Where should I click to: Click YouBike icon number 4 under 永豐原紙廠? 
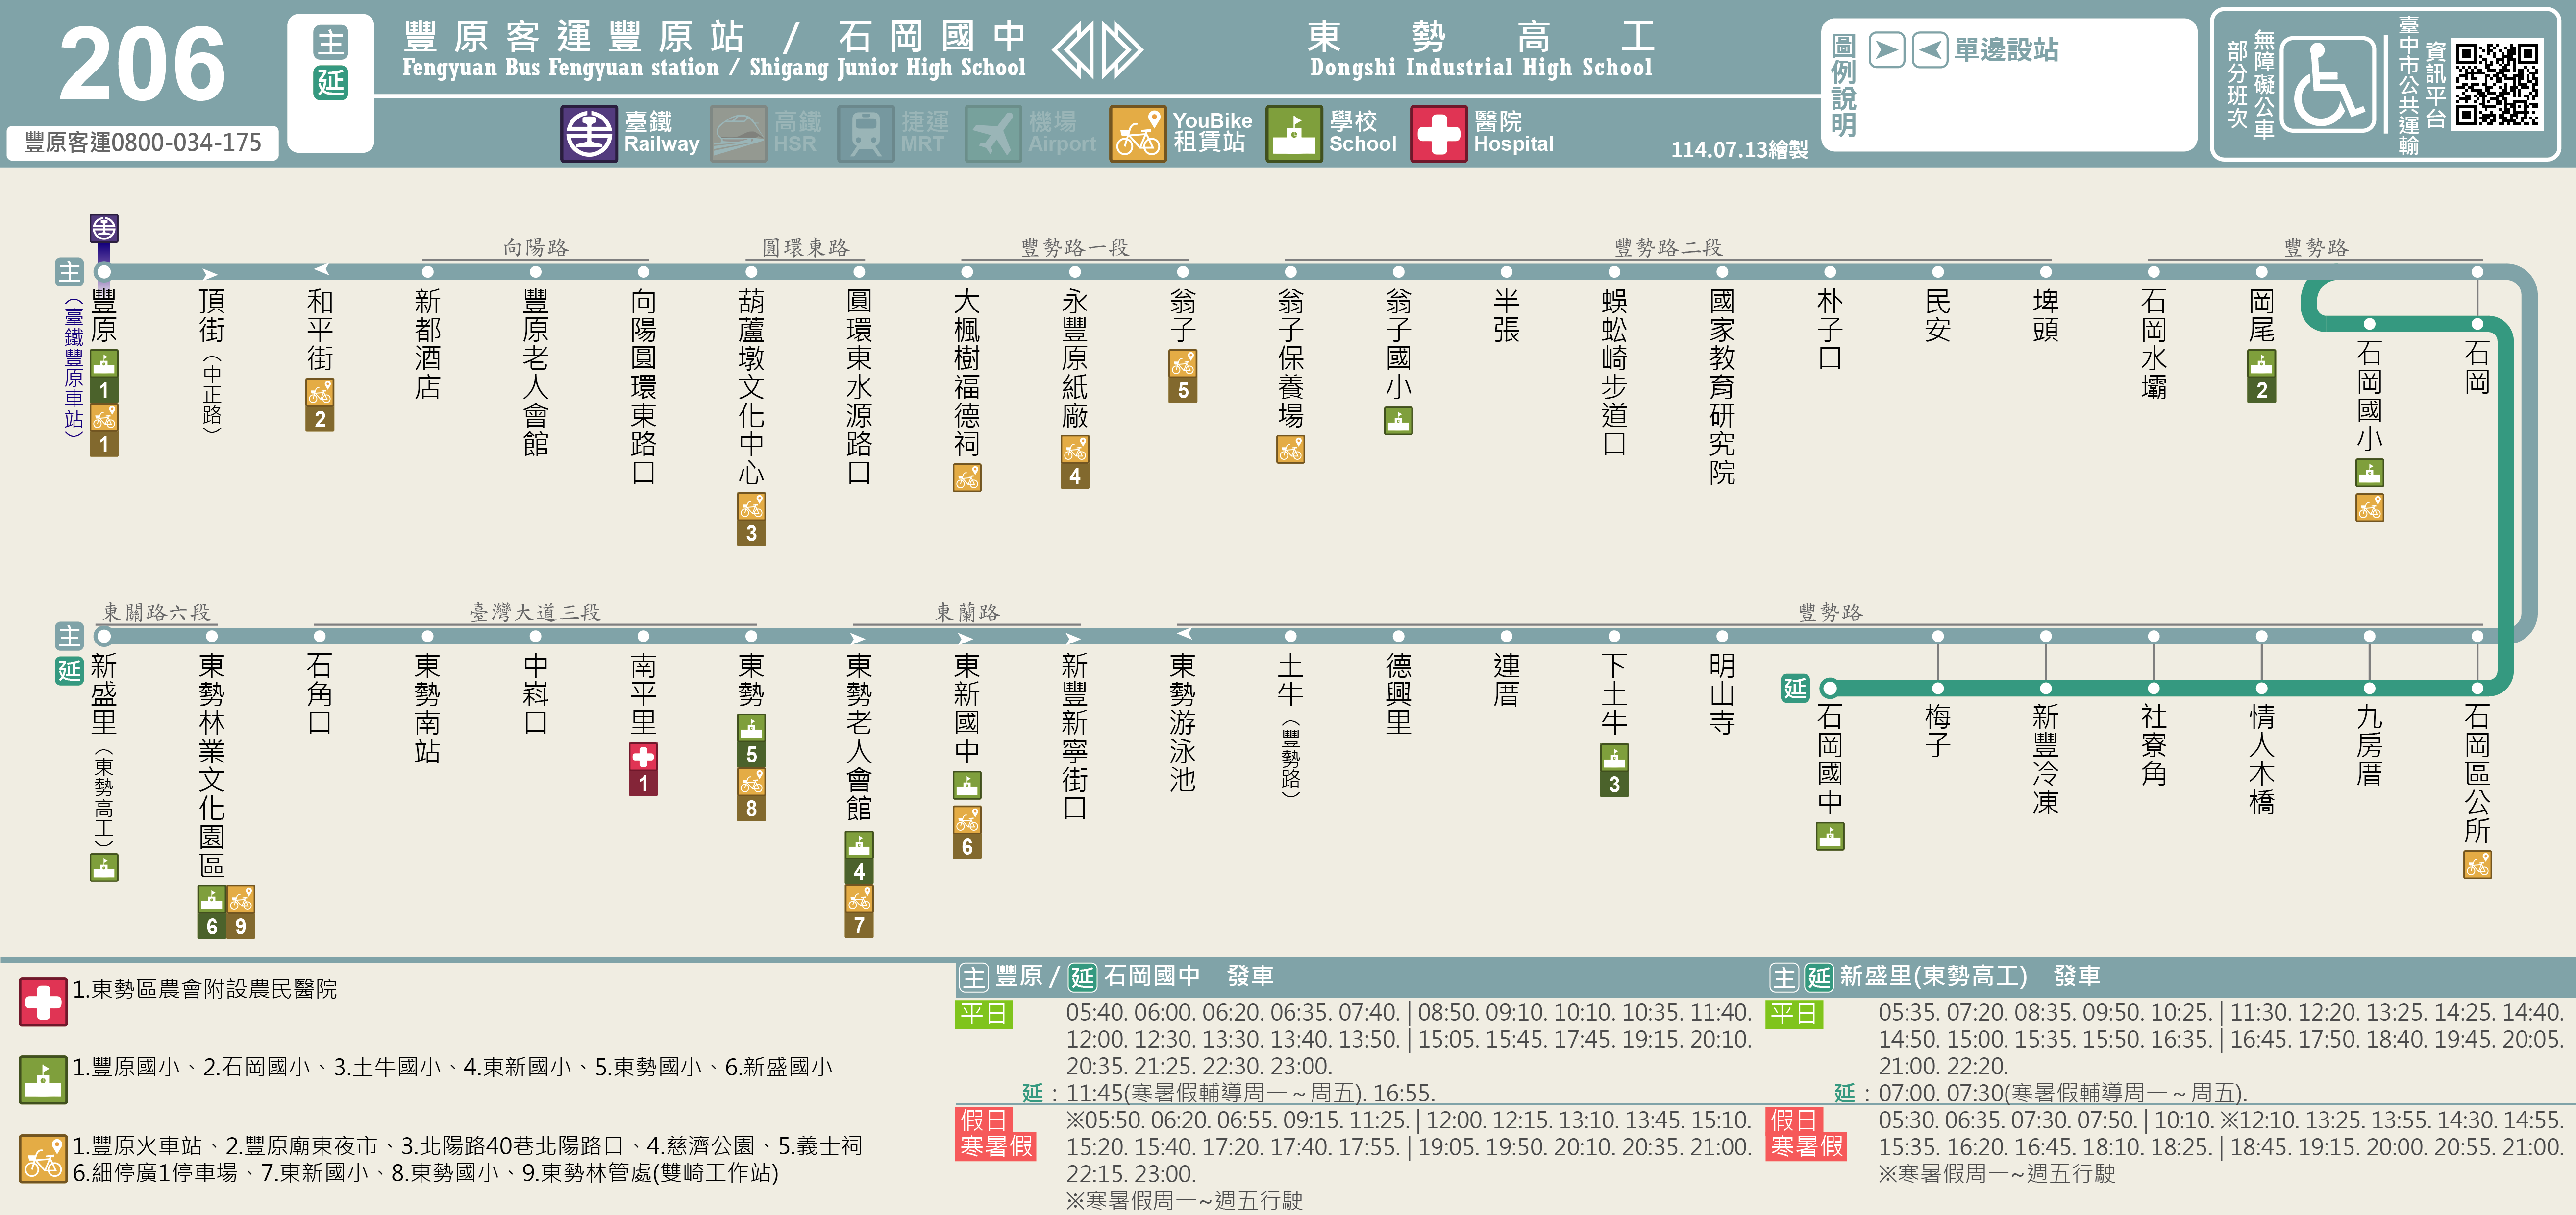[1074, 462]
